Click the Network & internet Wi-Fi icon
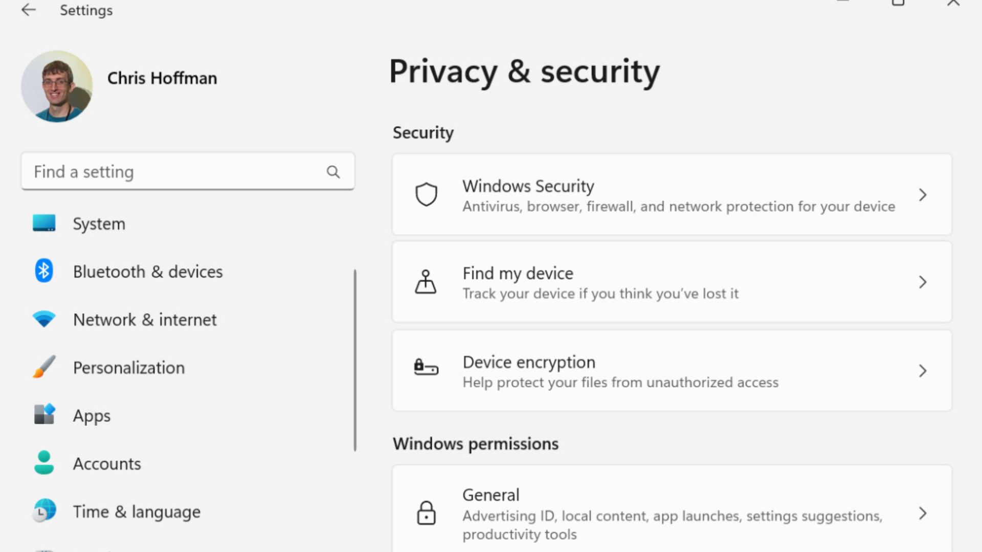Viewport: 982px width, 552px height. 44,318
